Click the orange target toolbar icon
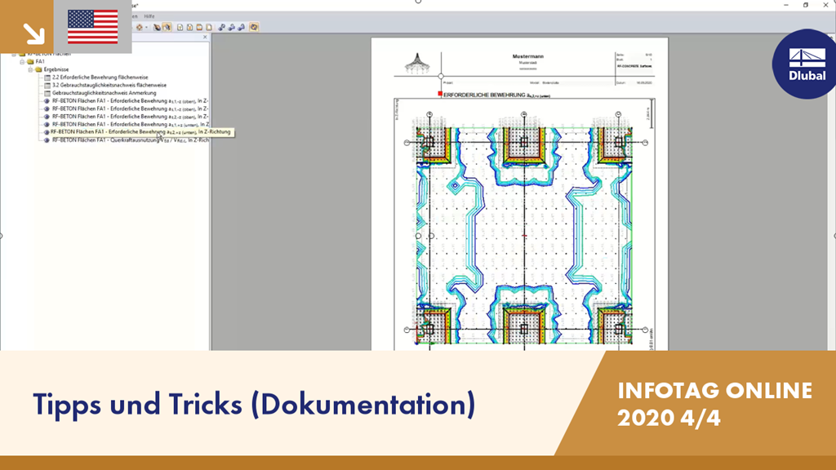 coord(139,27)
